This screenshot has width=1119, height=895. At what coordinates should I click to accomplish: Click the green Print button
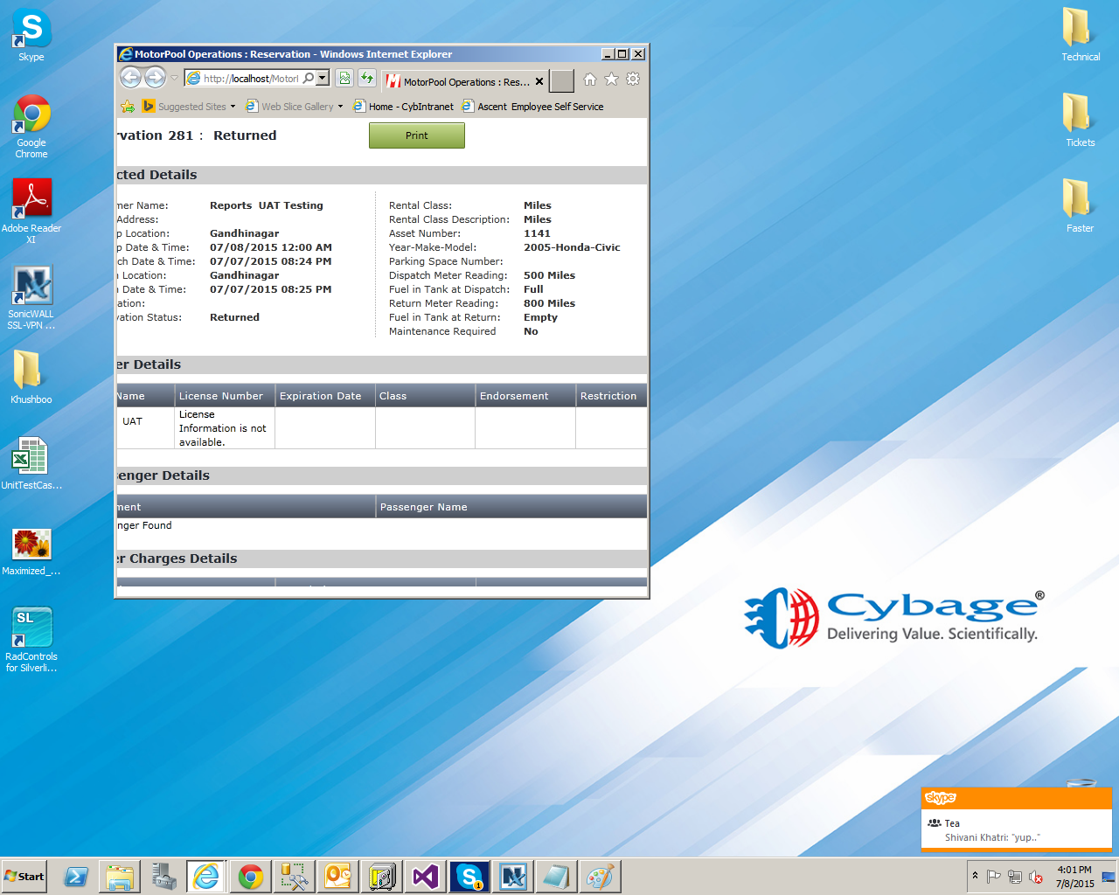click(417, 135)
